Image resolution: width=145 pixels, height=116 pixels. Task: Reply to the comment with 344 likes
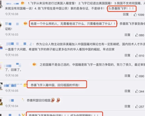click(127, 91)
